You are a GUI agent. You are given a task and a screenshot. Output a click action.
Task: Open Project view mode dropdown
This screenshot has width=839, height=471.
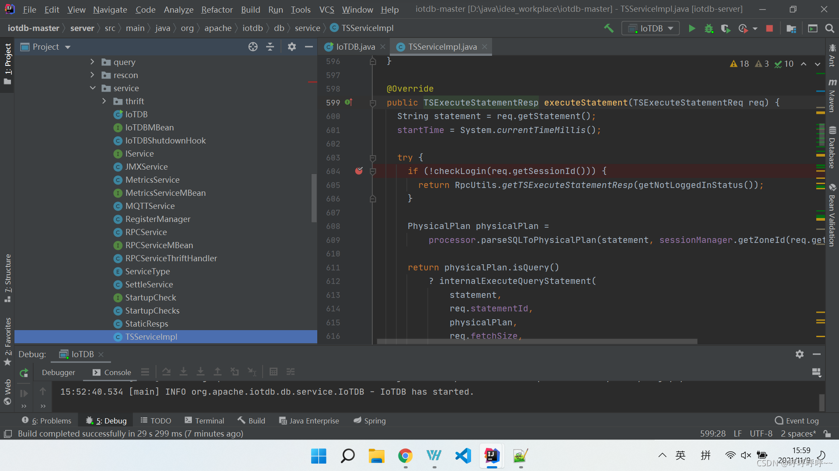68,47
